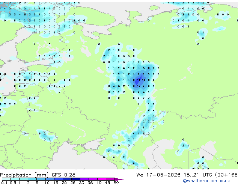
Task: Select the 0.1–0.5 mm legend swatch
Action: [x=6, y=179]
